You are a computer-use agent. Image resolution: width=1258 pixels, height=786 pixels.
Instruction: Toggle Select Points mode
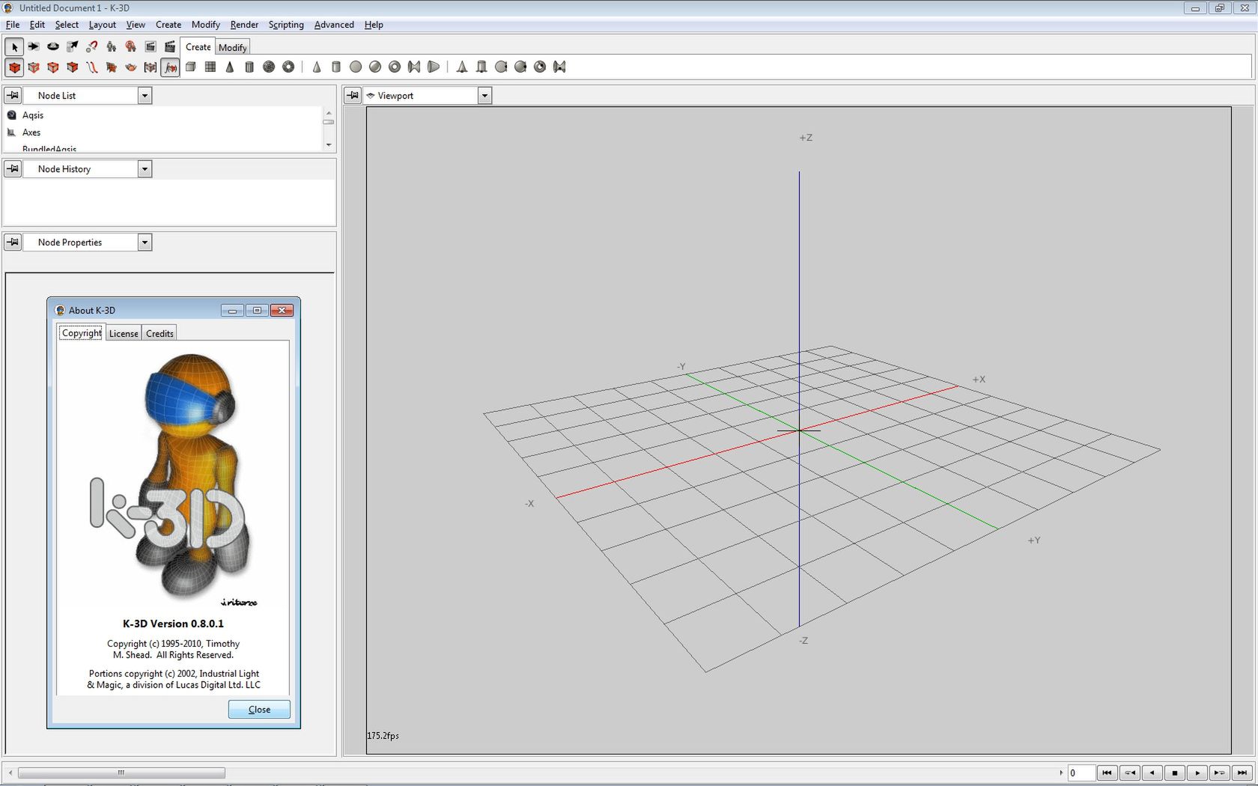(x=34, y=67)
